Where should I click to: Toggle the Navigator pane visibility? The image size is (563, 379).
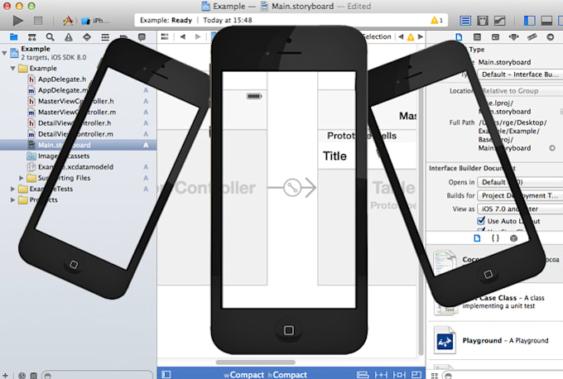[x=530, y=21]
